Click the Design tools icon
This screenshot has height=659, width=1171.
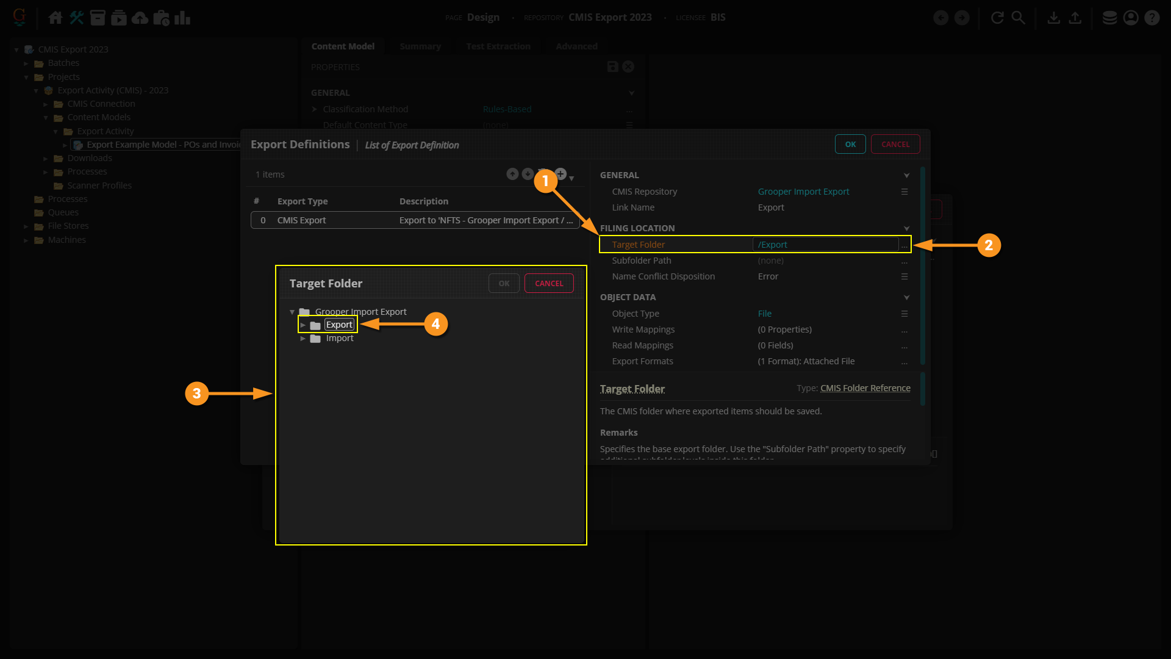[x=76, y=18]
